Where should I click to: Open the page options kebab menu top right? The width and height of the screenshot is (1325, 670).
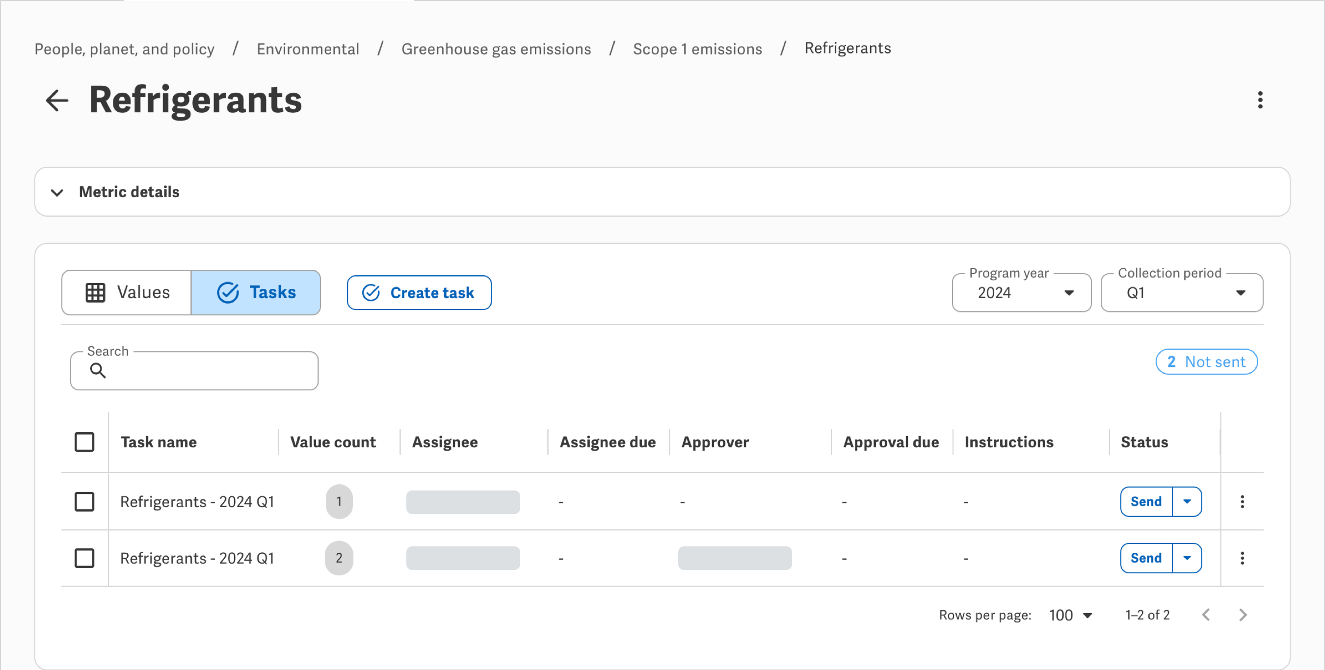pyautogui.click(x=1260, y=100)
